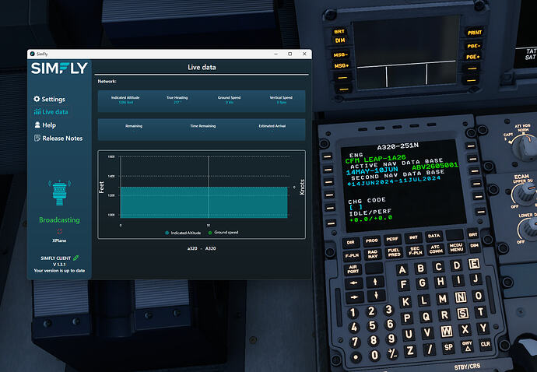Click the printer panel DIM button
The height and width of the screenshot is (372, 537).
pos(340,40)
